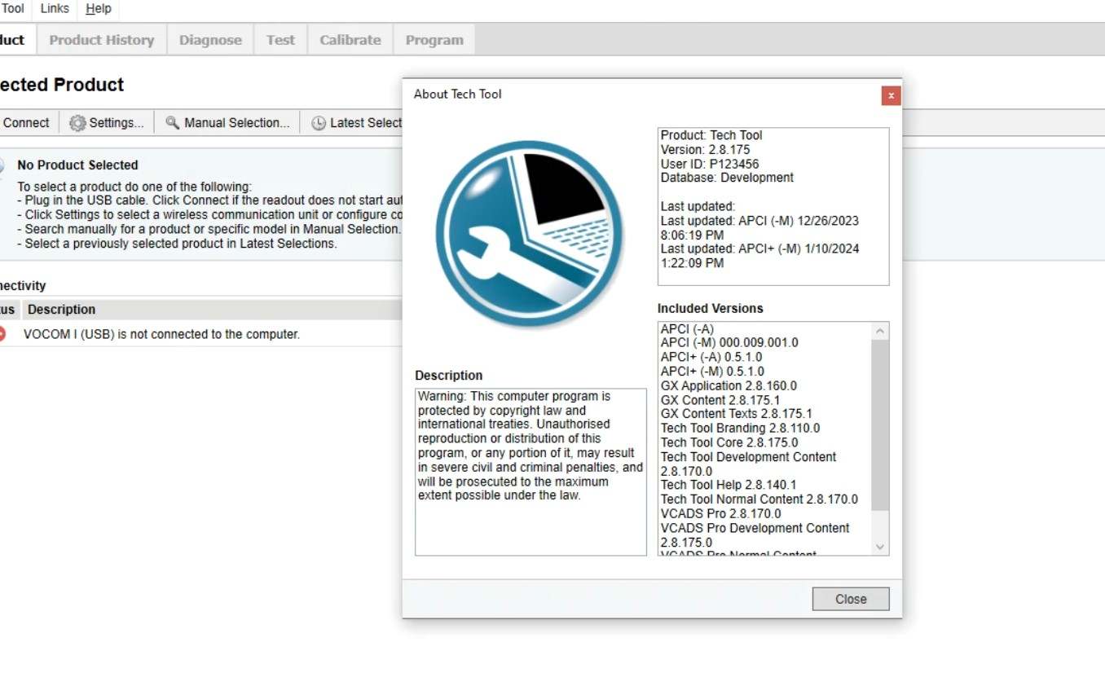The width and height of the screenshot is (1105, 673).
Task: Click the Manual Selection magnifier icon
Action: click(x=173, y=122)
